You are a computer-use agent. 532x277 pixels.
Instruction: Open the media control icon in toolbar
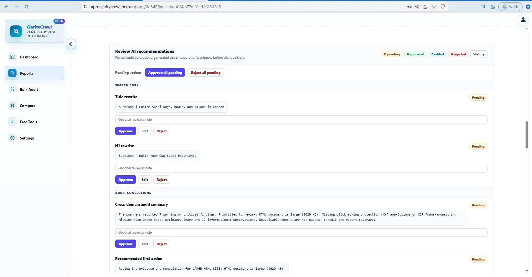(x=483, y=7)
